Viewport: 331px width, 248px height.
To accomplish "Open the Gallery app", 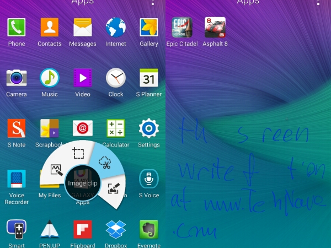I will click(x=148, y=28).
